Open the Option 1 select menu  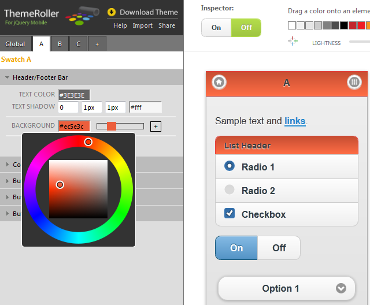click(281, 288)
